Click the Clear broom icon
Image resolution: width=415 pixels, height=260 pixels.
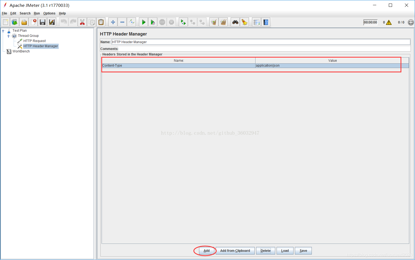point(214,22)
